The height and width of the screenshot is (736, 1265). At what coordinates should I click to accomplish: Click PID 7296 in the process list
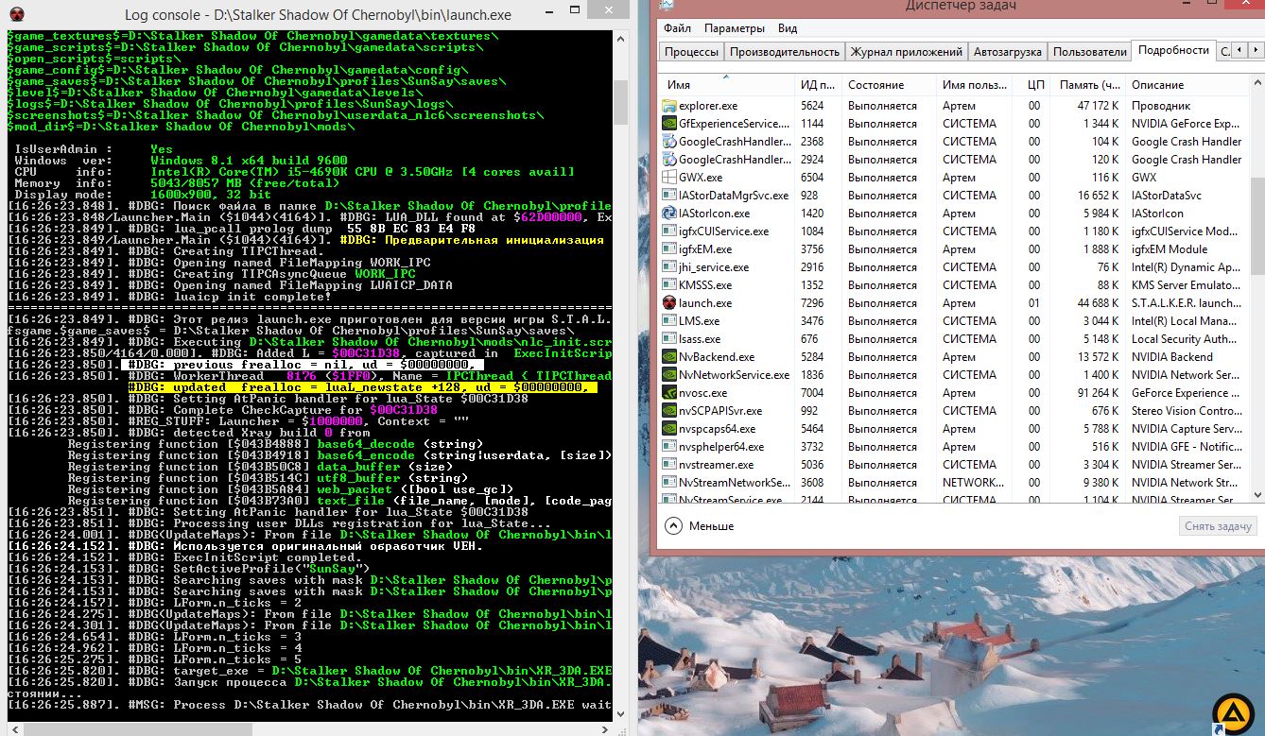click(x=812, y=303)
